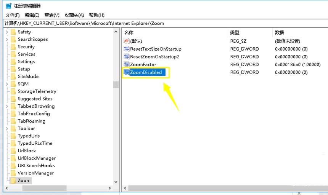The image size is (328, 195).
Task: Click the tree pane vertical scrollbar thumb
Action: [x=116, y=85]
